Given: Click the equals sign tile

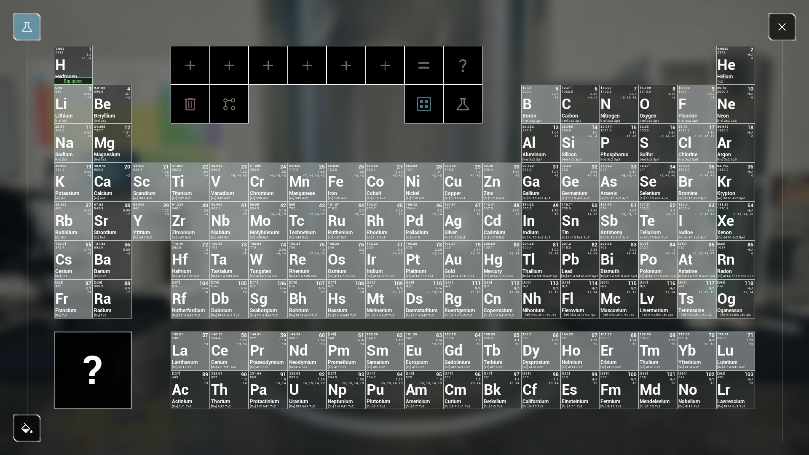Looking at the screenshot, I should click(423, 65).
